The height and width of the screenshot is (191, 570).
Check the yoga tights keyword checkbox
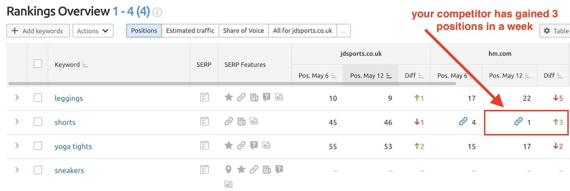coord(38,146)
